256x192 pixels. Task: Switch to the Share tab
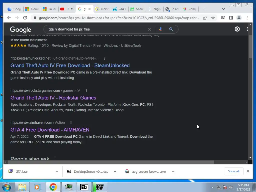pyautogui.click(x=137, y=9)
